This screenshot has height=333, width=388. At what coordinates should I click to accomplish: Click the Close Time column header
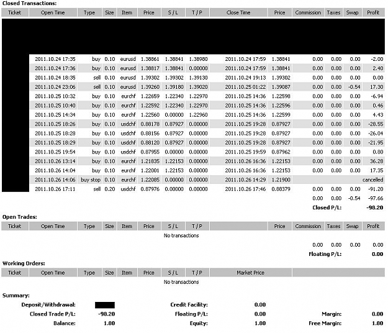(238, 12)
